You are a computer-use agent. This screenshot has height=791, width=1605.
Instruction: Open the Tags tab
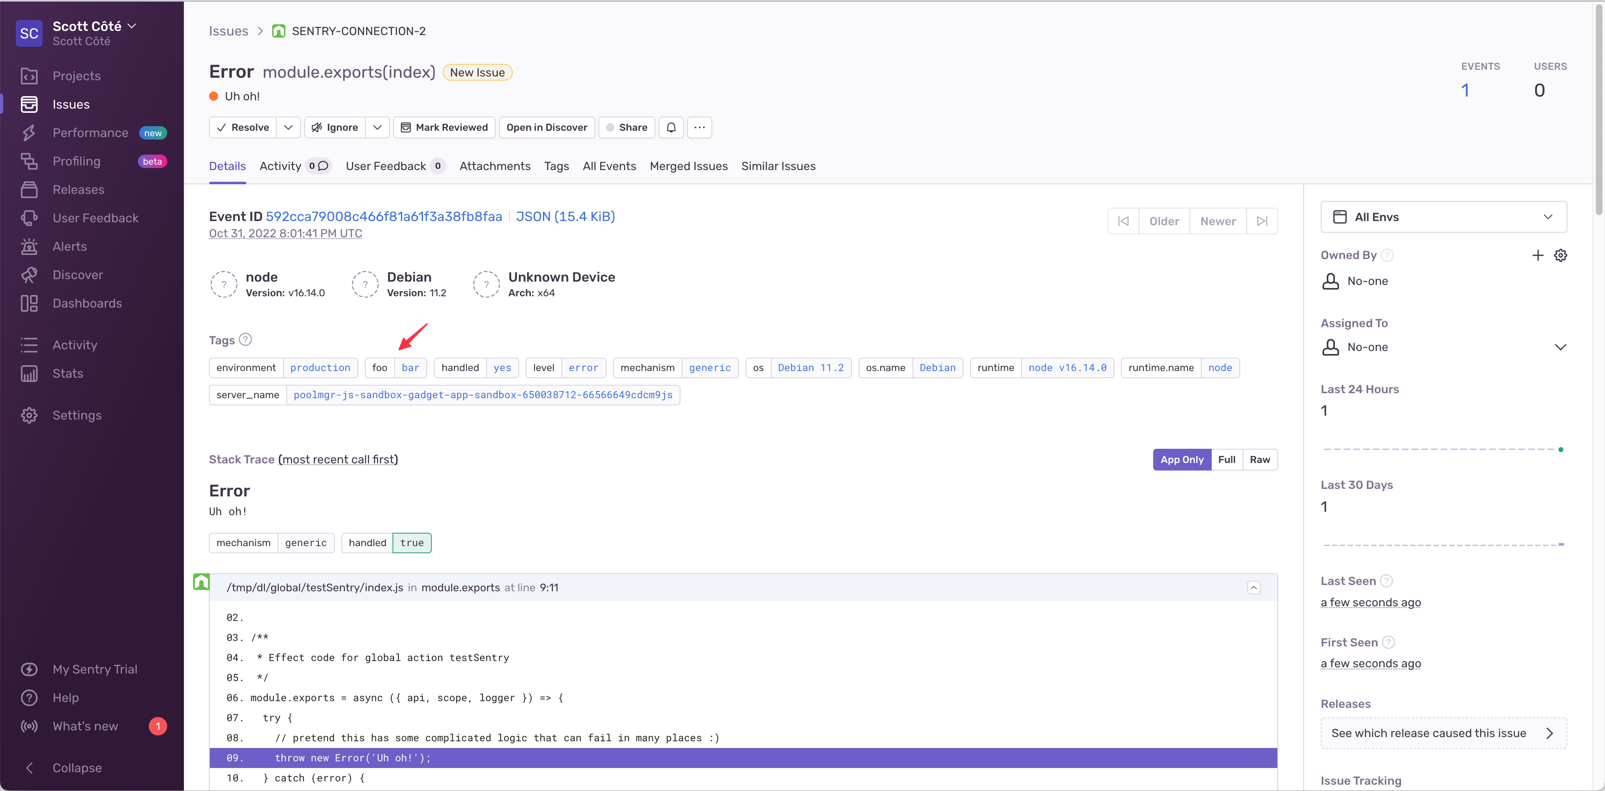click(556, 166)
